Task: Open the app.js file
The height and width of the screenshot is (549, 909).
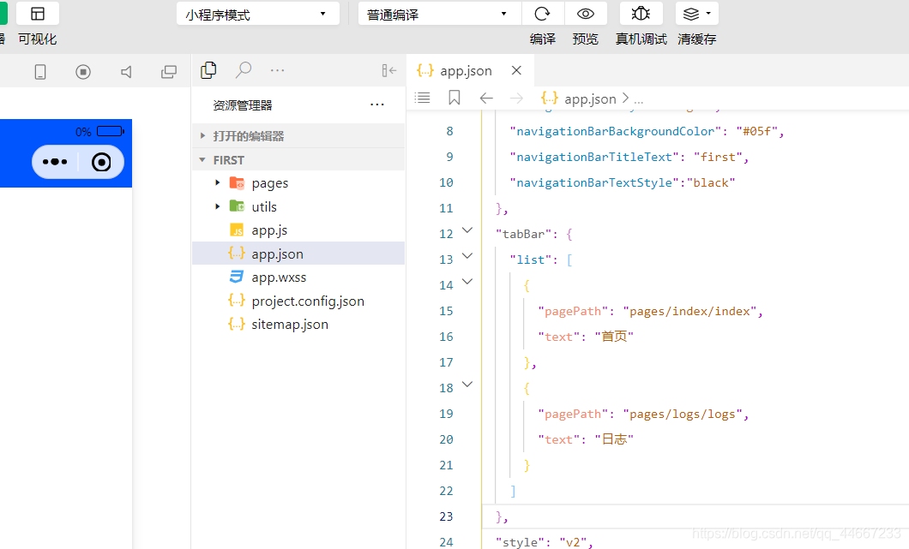Action: coord(298,230)
